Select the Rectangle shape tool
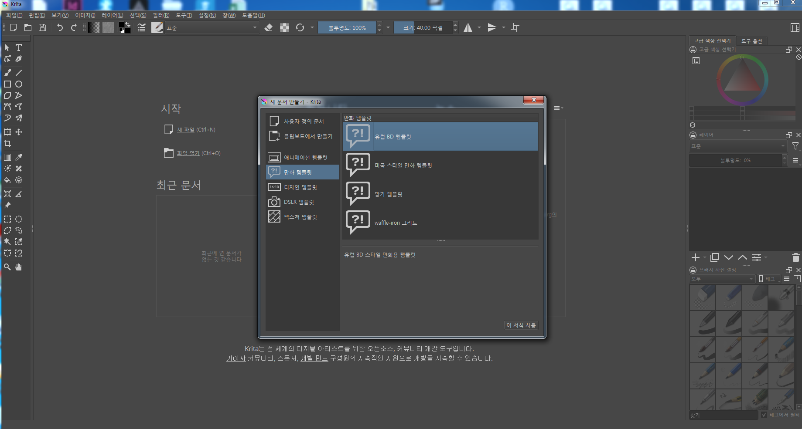Viewport: 802px width, 429px height. point(7,84)
